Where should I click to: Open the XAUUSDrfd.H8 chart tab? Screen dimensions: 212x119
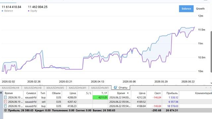[33, 88]
